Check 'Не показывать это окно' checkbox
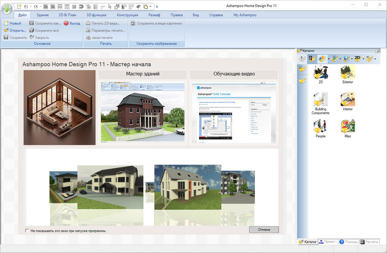Viewport: 387px width, 253px height. click(x=28, y=231)
